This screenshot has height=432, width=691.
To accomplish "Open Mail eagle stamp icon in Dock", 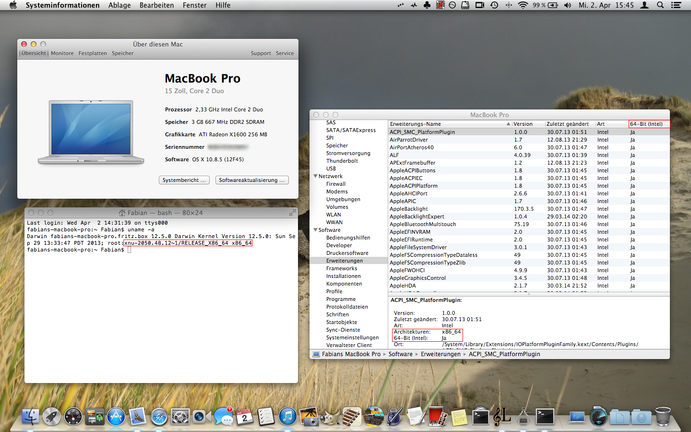I will coord(138,416).
